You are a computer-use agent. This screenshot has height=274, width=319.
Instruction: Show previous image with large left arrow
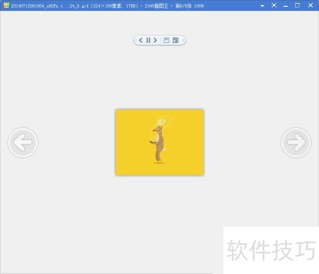[x=23, y=142]
